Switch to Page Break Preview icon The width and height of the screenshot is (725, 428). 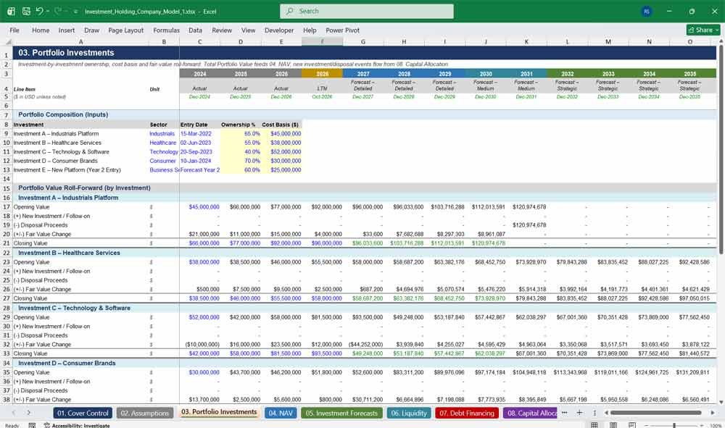coord(631,425)
